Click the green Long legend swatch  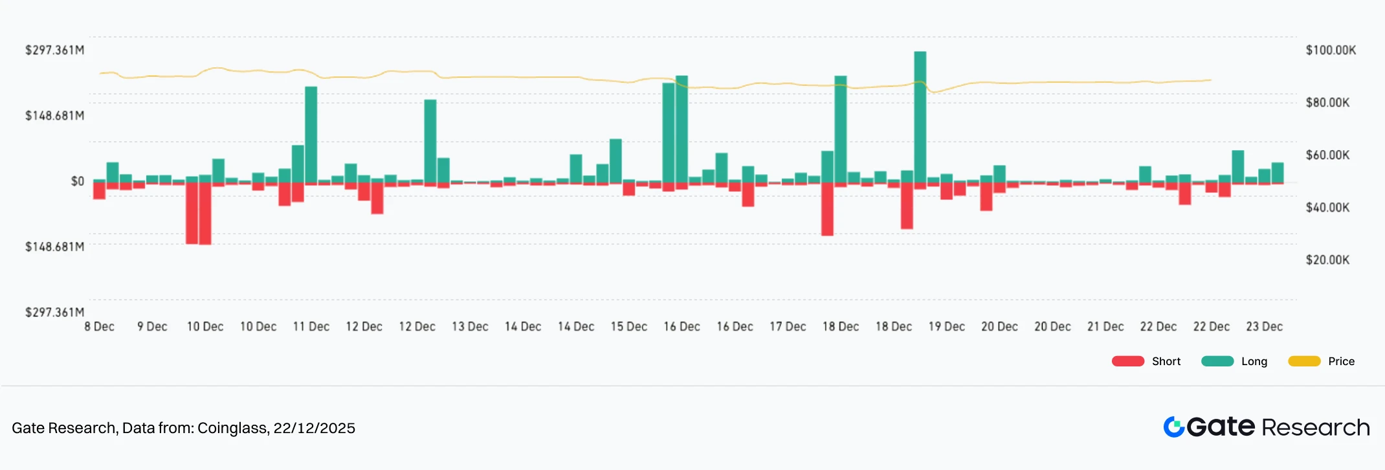pos(1217,361)
